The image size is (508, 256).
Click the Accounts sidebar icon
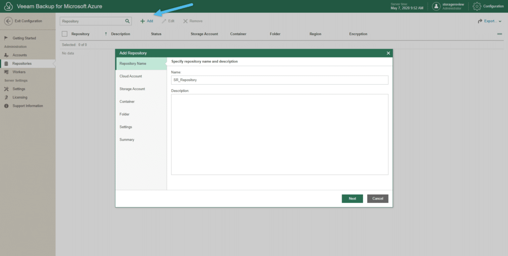[x=6, y=55]
